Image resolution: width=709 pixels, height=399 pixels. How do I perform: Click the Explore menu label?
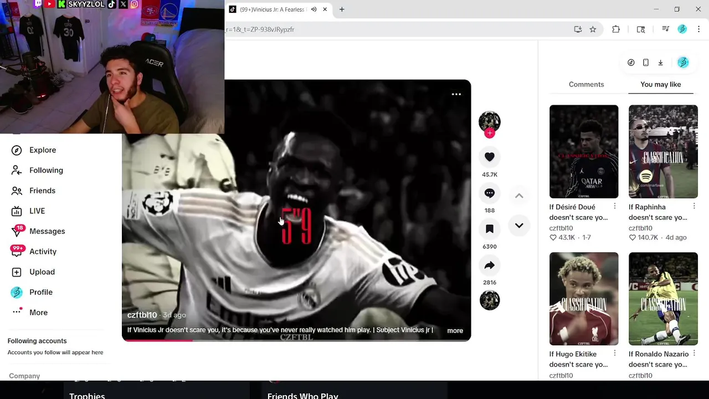[43, 150]
